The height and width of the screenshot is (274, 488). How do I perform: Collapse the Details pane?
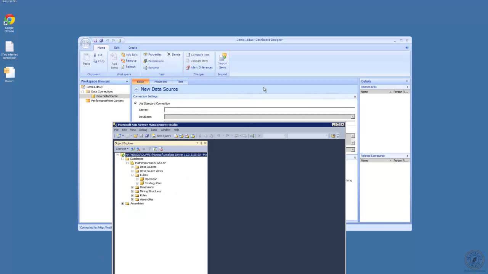click(x=407, y=81)
